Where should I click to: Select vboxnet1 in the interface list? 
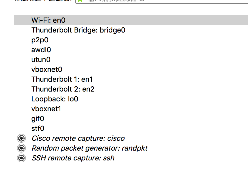[x=131, y=109]
